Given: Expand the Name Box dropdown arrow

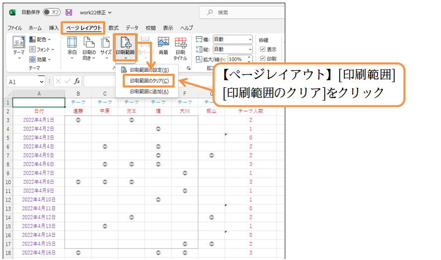Looking at the screenshot, I should coord(42,82).
